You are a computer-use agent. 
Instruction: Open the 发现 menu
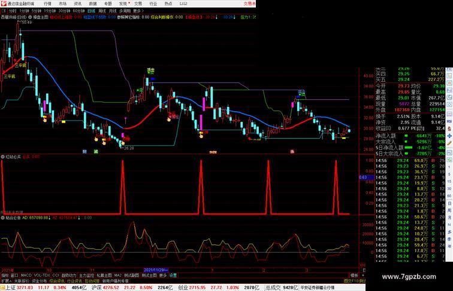tap(123, 4)
